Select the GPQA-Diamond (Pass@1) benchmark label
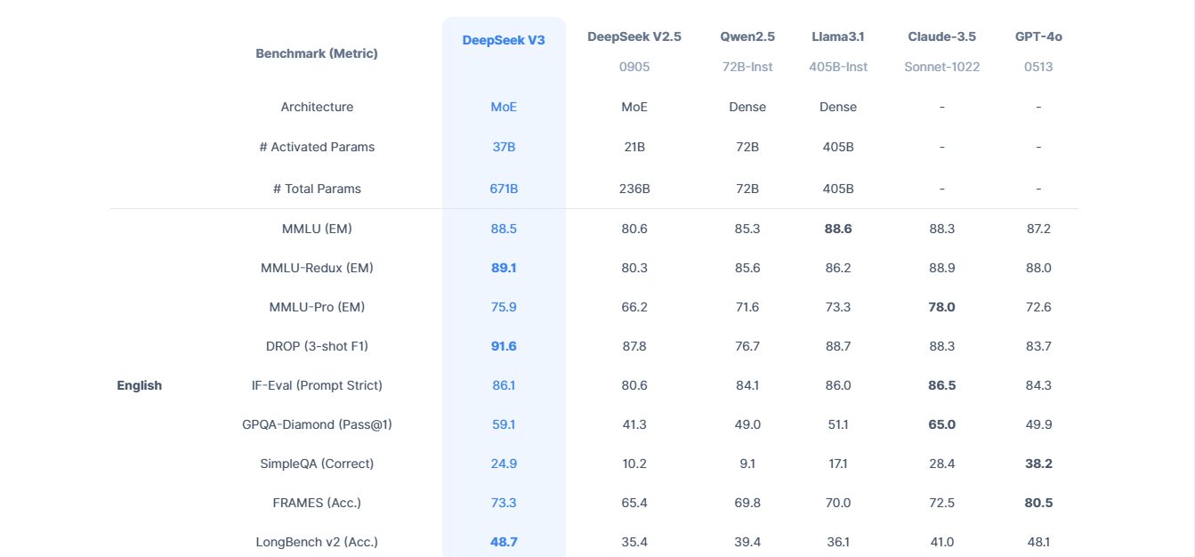 coord(317,424)
